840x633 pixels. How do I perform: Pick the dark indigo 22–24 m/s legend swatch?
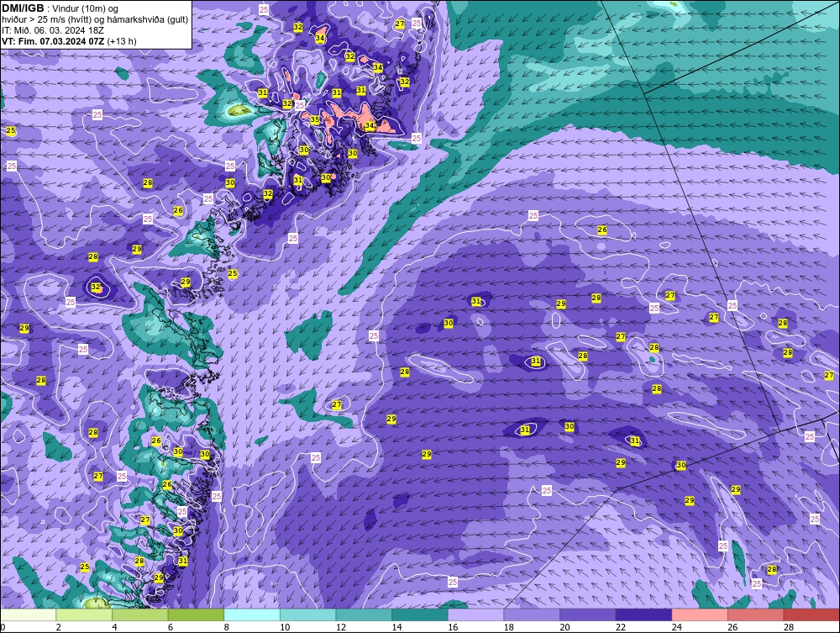(x=644, y=615)
